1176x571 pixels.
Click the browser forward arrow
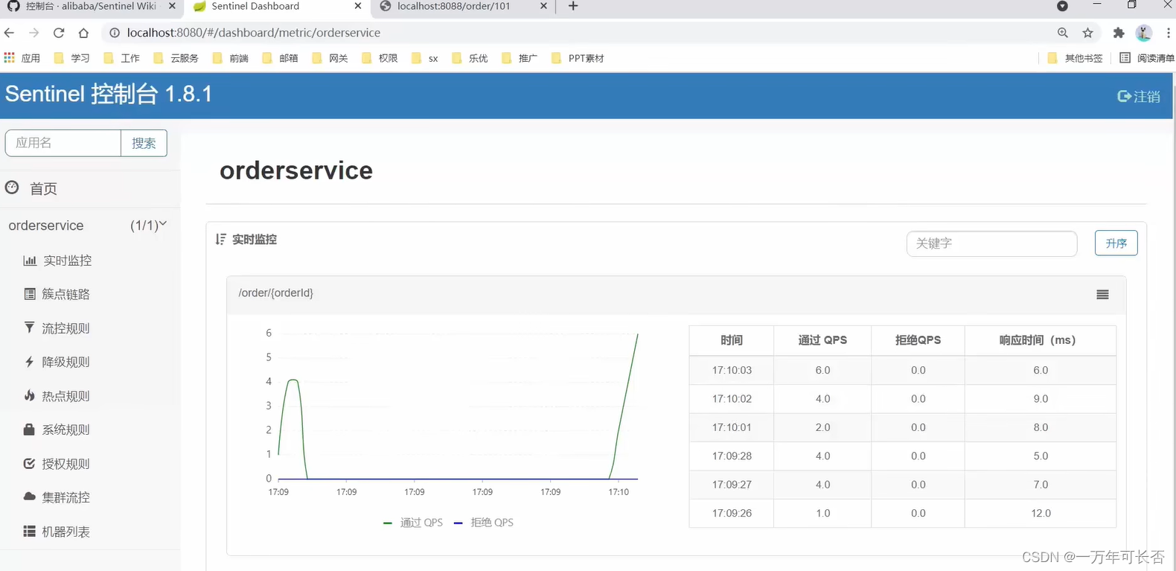point(33,33)
